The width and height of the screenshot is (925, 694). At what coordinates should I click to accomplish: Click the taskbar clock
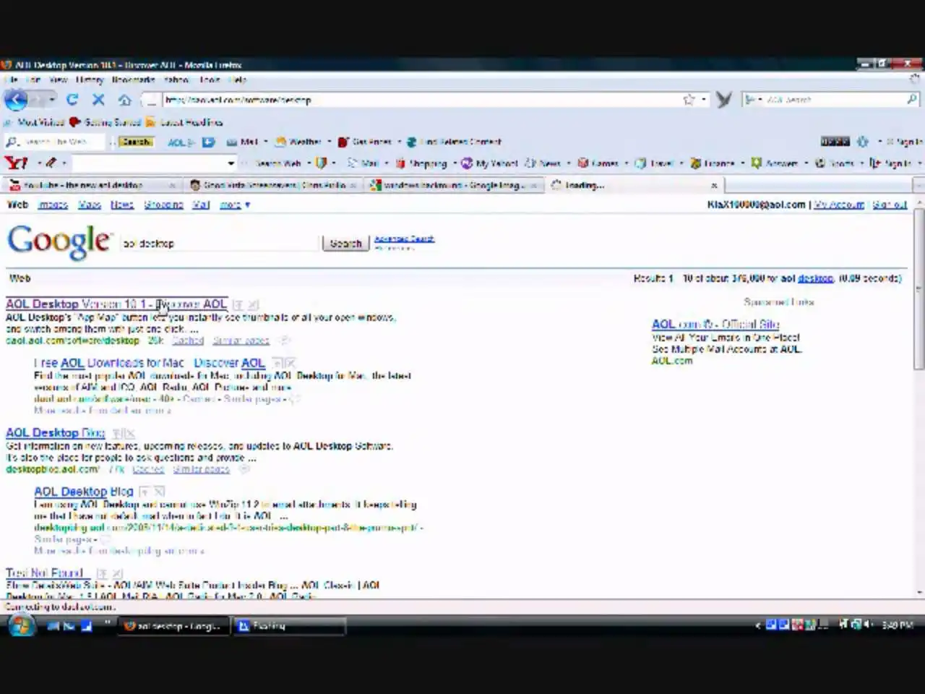click(x=898, y=625)
